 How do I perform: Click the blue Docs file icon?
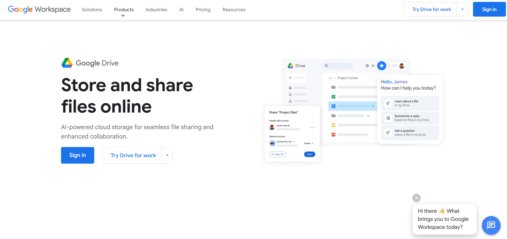pos(334,106)
